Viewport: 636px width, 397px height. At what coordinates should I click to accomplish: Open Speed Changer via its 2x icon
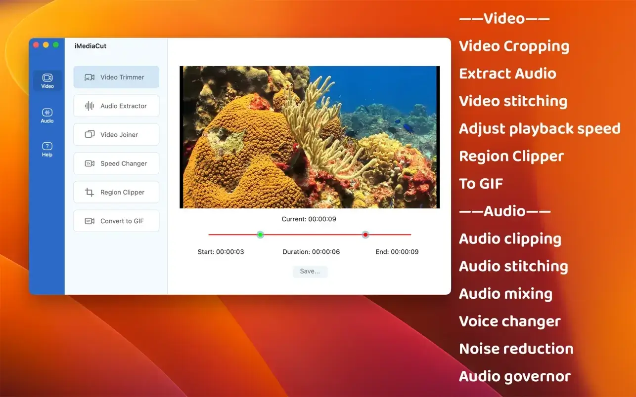(x=90, y=163)
